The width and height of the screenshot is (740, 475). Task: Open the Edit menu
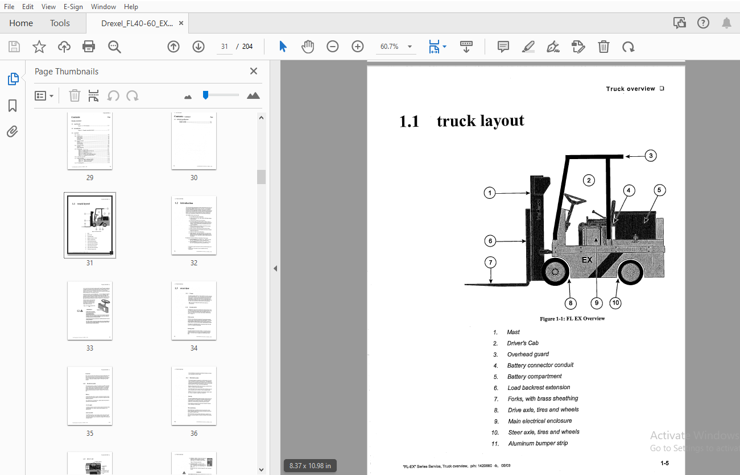coord(28,7)
